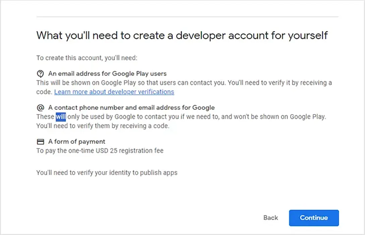365x235 pixels.
Task: Click text "To pay the one-time USD 25 registration fee"
Action: pyautogui.click(x=100, y=151)
